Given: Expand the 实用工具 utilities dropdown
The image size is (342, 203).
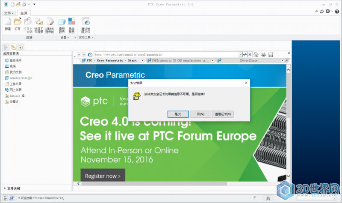Looking at the screenshot, I should coord(86,38).
